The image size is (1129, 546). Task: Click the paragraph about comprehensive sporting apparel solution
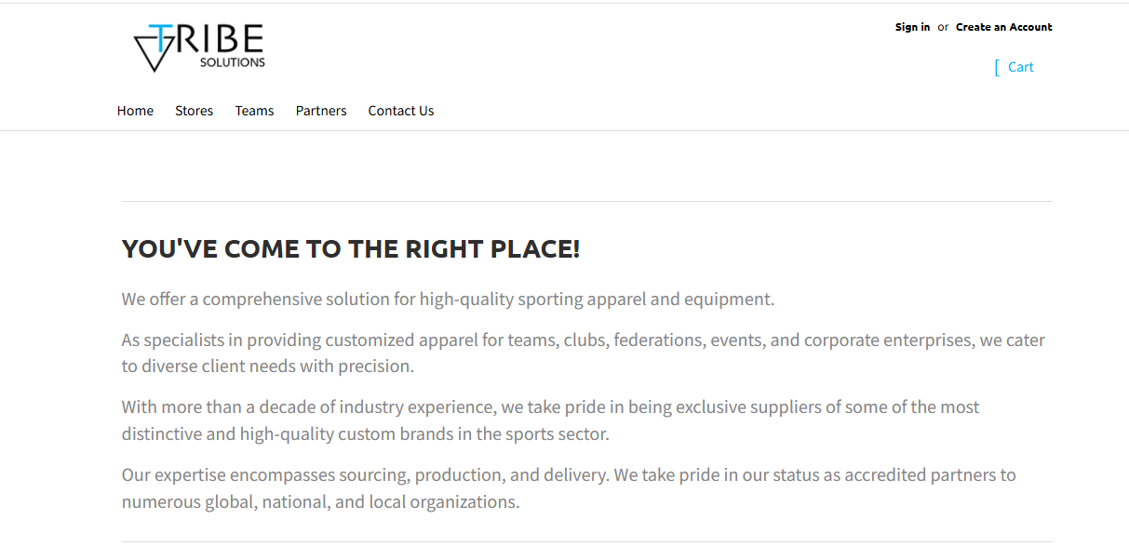coord(448,300)
